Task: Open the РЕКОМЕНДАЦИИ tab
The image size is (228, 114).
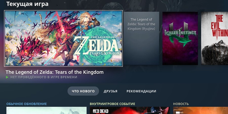Action: pos(141,91)
